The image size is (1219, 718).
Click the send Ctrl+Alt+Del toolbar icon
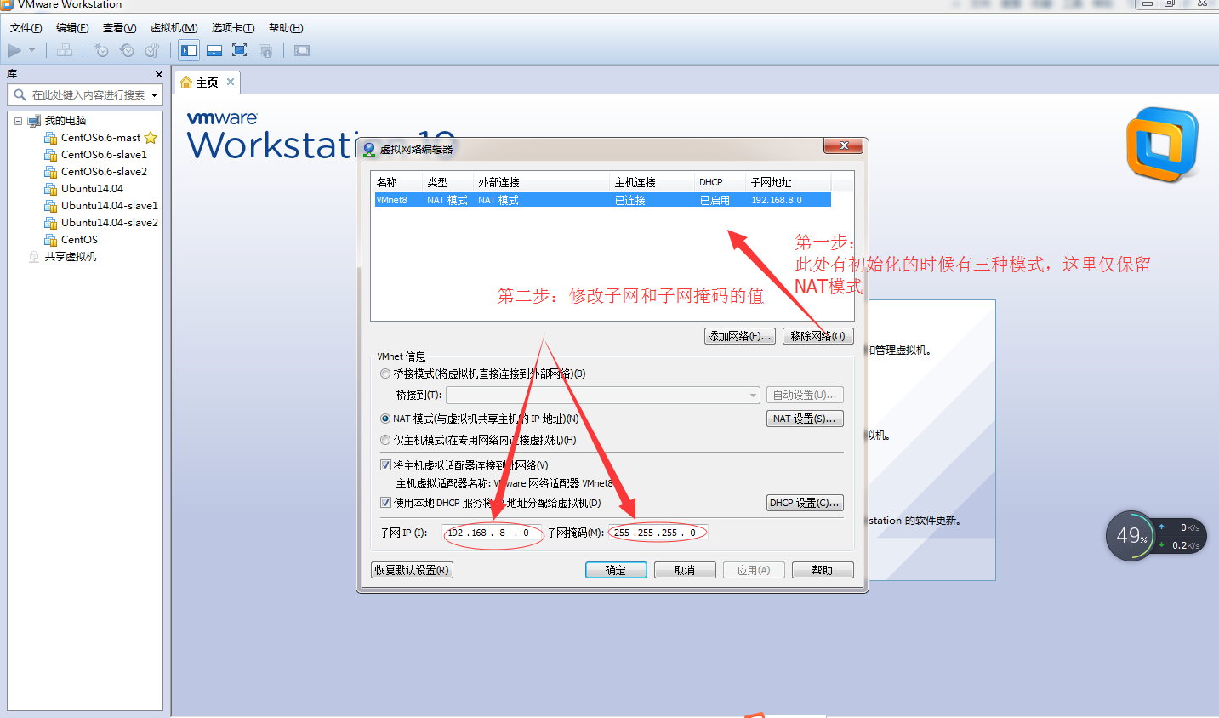(65, 50)
